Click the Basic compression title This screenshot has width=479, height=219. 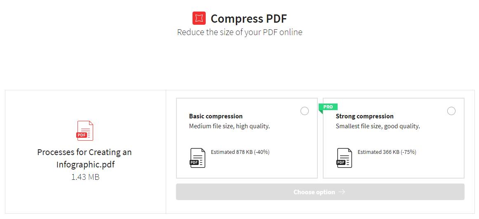click(x=216, y=116)
